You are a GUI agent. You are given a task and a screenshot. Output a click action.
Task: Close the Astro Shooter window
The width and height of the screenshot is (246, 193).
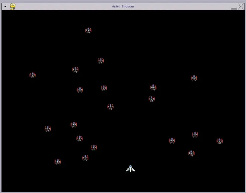[241, 6]
